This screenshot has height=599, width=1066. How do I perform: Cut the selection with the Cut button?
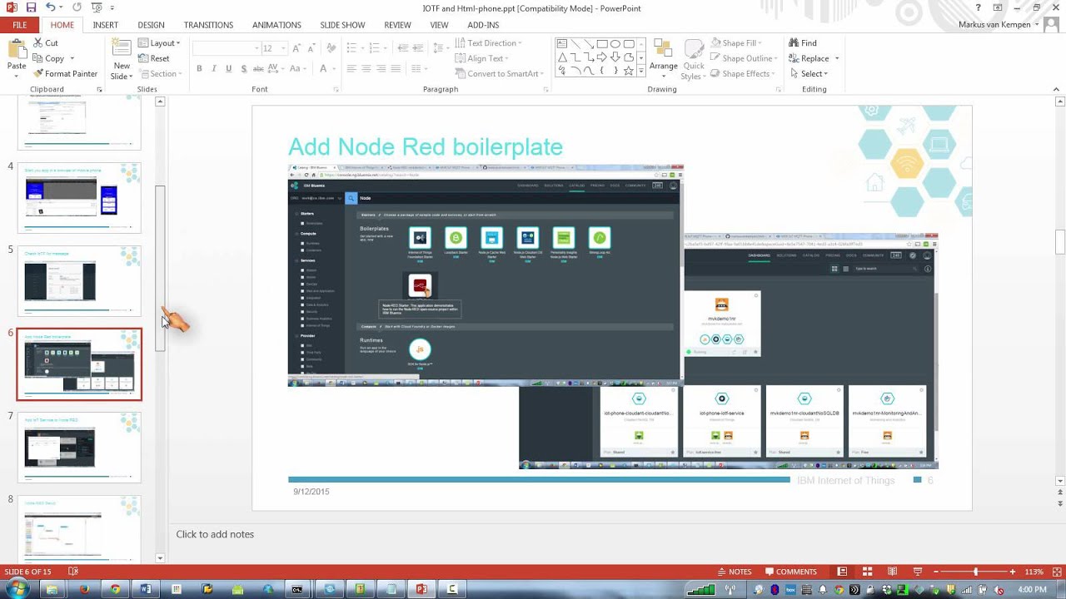(45, 42)
